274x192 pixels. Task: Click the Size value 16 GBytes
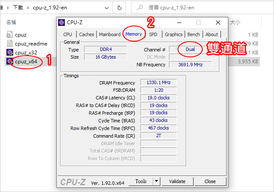(105, 57)
